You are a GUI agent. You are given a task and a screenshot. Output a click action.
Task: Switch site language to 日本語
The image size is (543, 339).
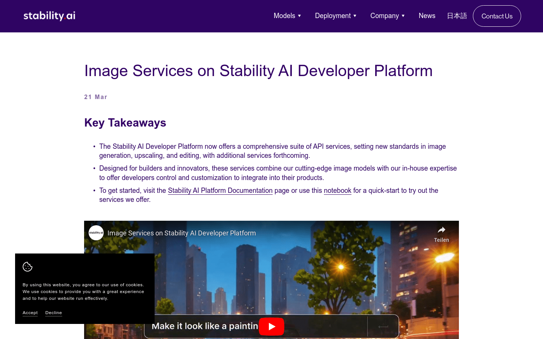click(457, 16)
